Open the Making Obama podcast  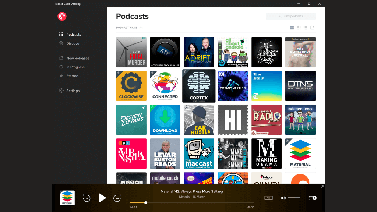point(267,153)
